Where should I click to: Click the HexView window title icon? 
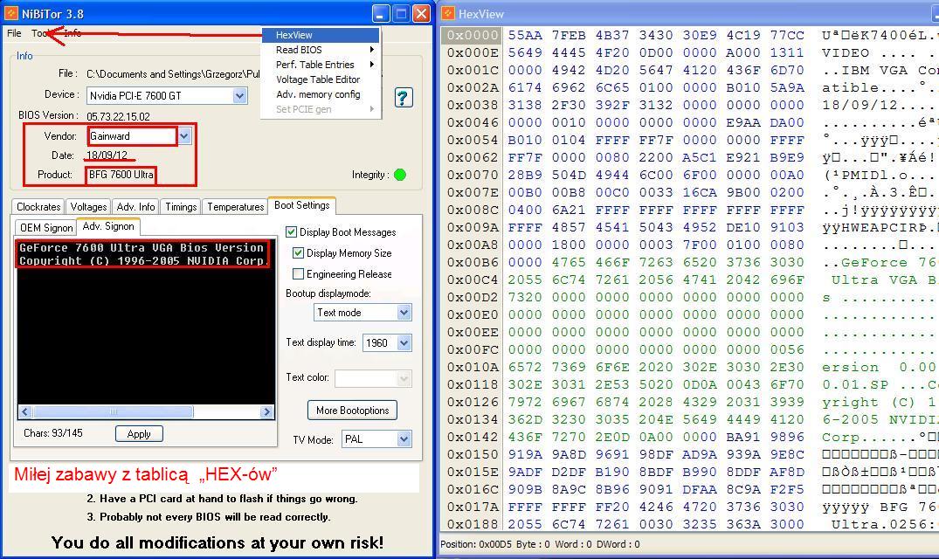pos(449,13)
